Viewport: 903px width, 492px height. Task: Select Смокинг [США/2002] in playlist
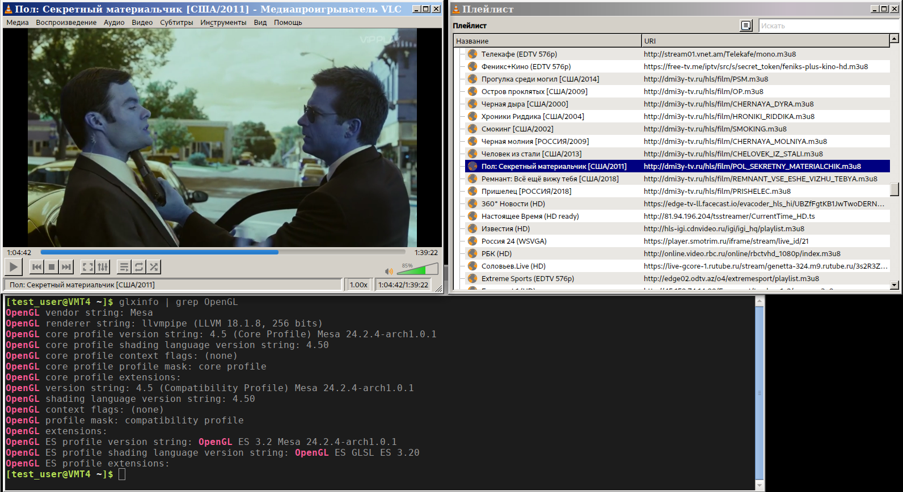coord(677,129)
